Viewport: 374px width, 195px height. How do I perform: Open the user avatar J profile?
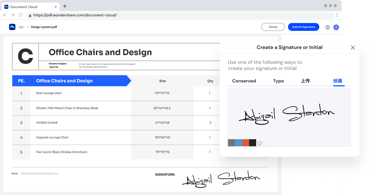click(x=336, y=27)
